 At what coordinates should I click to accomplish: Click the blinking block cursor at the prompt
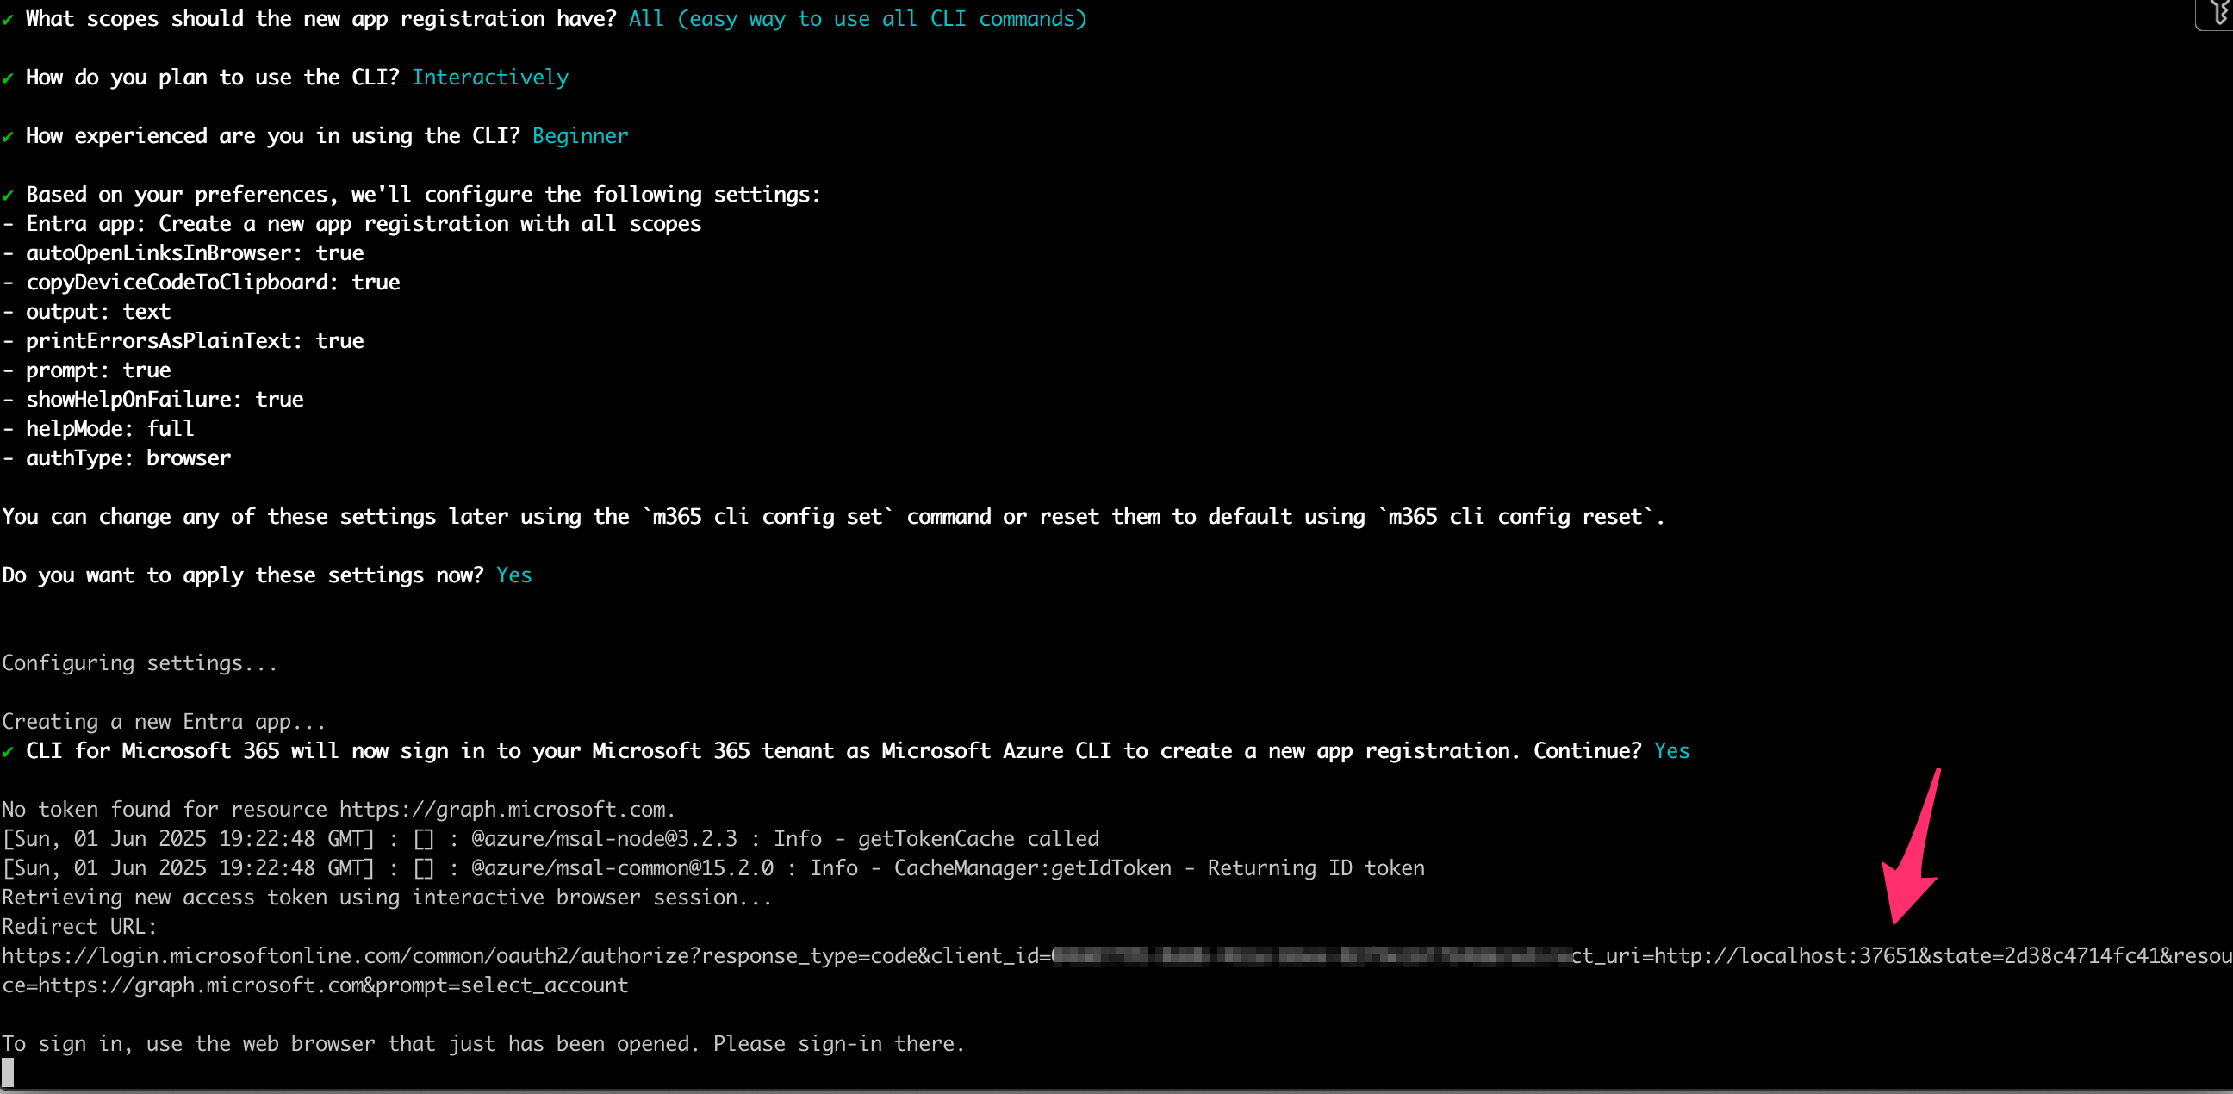[x=8, y=1072]
